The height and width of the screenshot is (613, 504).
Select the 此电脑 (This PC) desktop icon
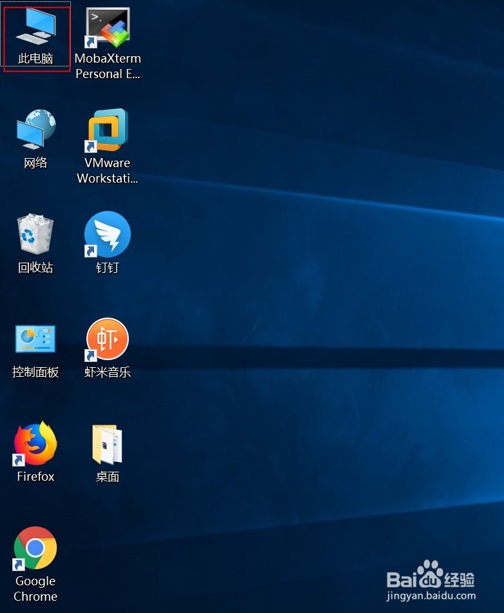coord(35,26)
